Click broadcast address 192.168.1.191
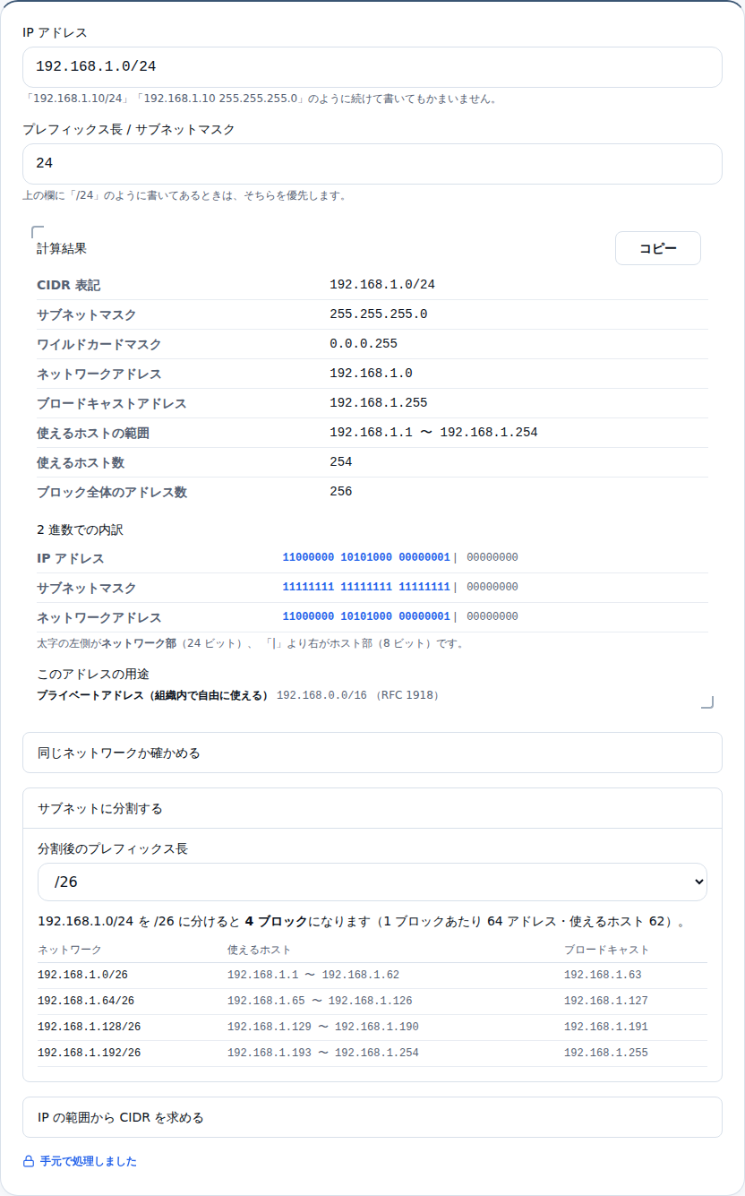745x1196 pixels. (x=606, y=1028)
